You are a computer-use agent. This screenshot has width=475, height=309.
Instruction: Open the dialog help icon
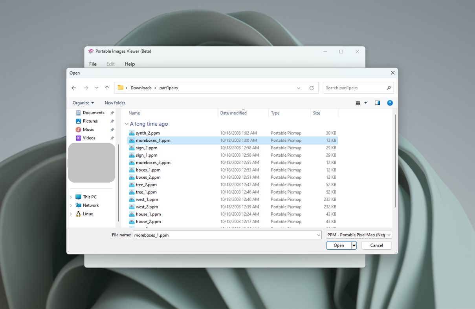pos(390,103)
